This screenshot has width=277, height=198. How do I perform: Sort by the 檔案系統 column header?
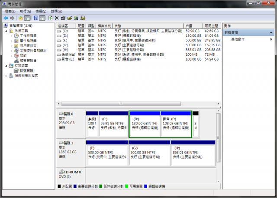(x=104, y=26)
